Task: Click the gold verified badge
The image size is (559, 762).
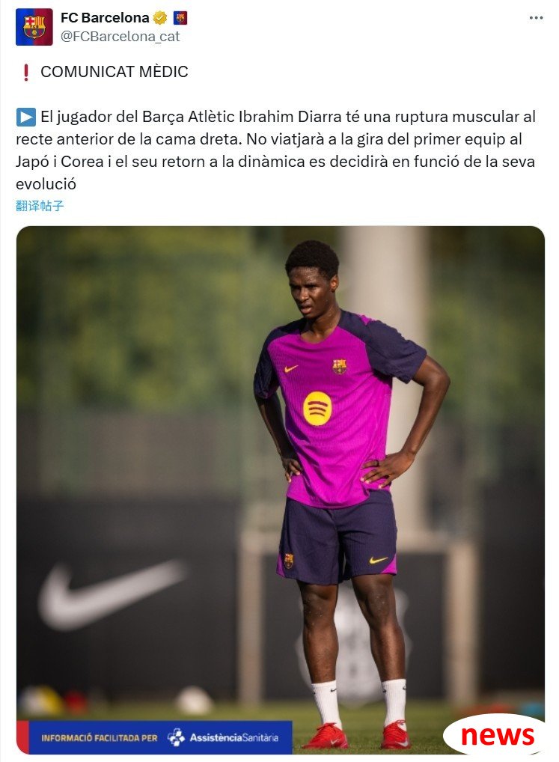Action: [160, 19]
